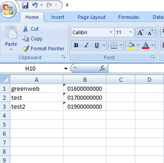Viewport: 164px width, 163px height.
Task: Open the Data tab
Action: point(158,17)
